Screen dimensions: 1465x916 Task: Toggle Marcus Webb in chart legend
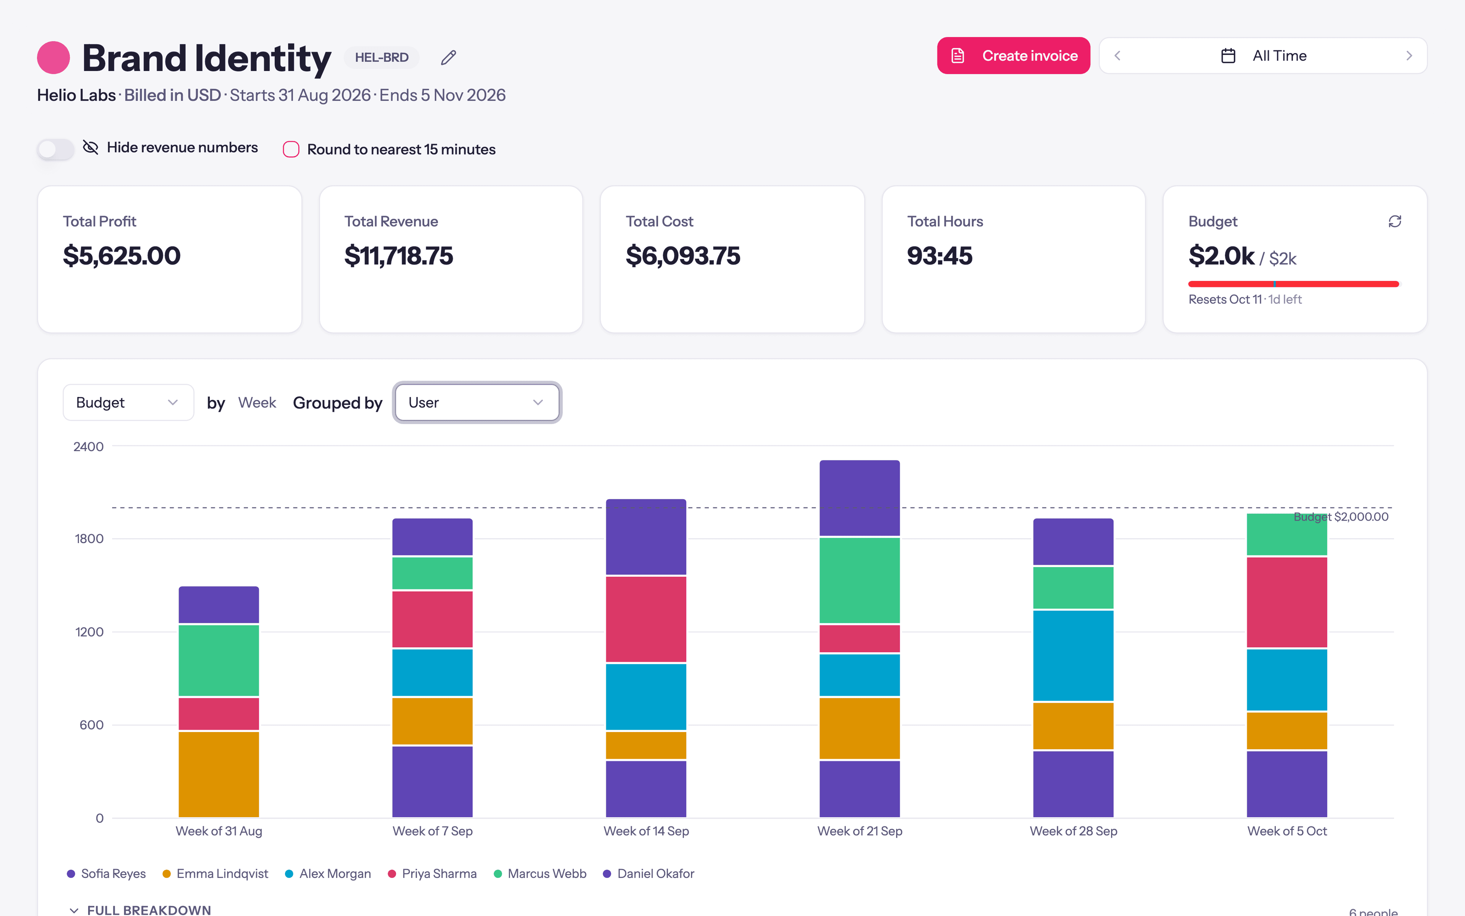[x=540, y=874]
